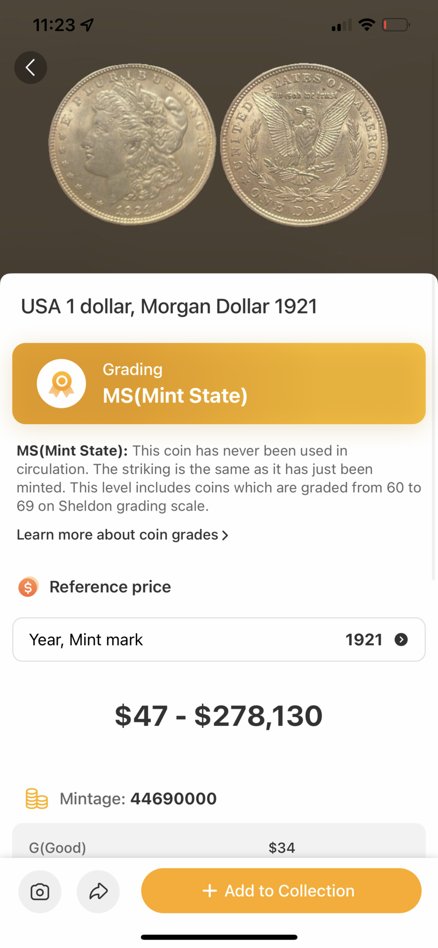
Task: Tap the orange dollar reference price icon
Action: point(28,587)
